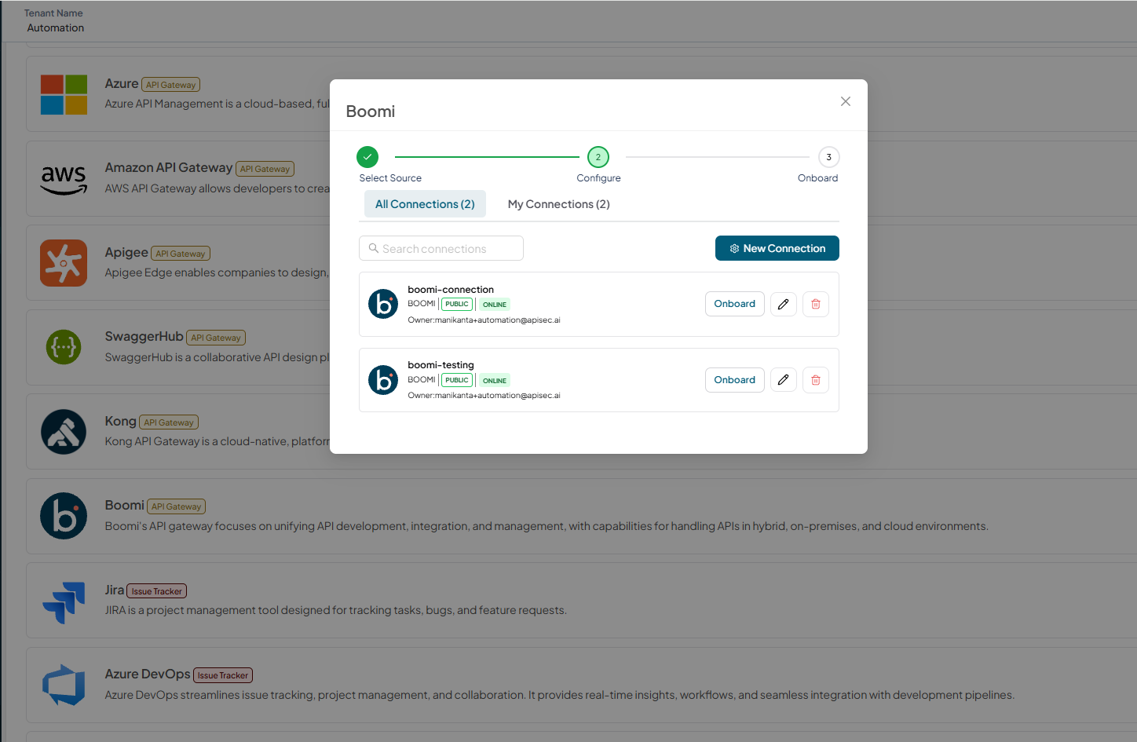Click the Automation tenant name
Screen dimensions: 1137x742
pos(56,27)
